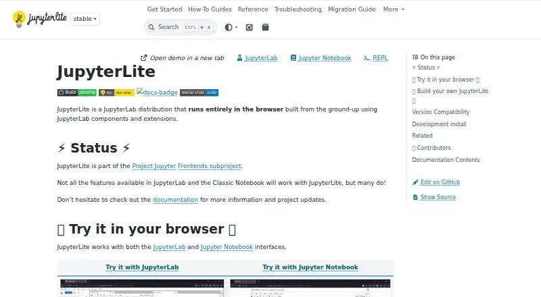This screenshot has height=297, width=541.
Task: Open the Get Started menu item
Action: tap(164, 9)
